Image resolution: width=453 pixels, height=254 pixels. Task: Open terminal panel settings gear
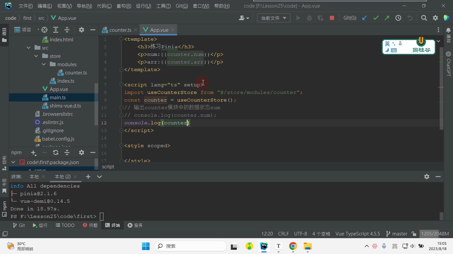click(427, 177)
